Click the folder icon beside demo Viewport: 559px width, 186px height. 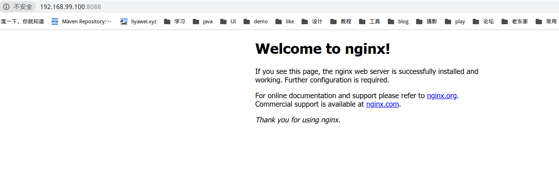pos(247,21)
